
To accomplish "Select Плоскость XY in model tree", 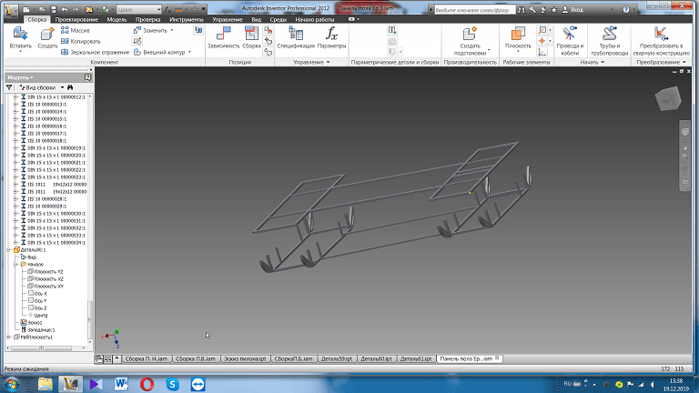I will coord(47,286).
